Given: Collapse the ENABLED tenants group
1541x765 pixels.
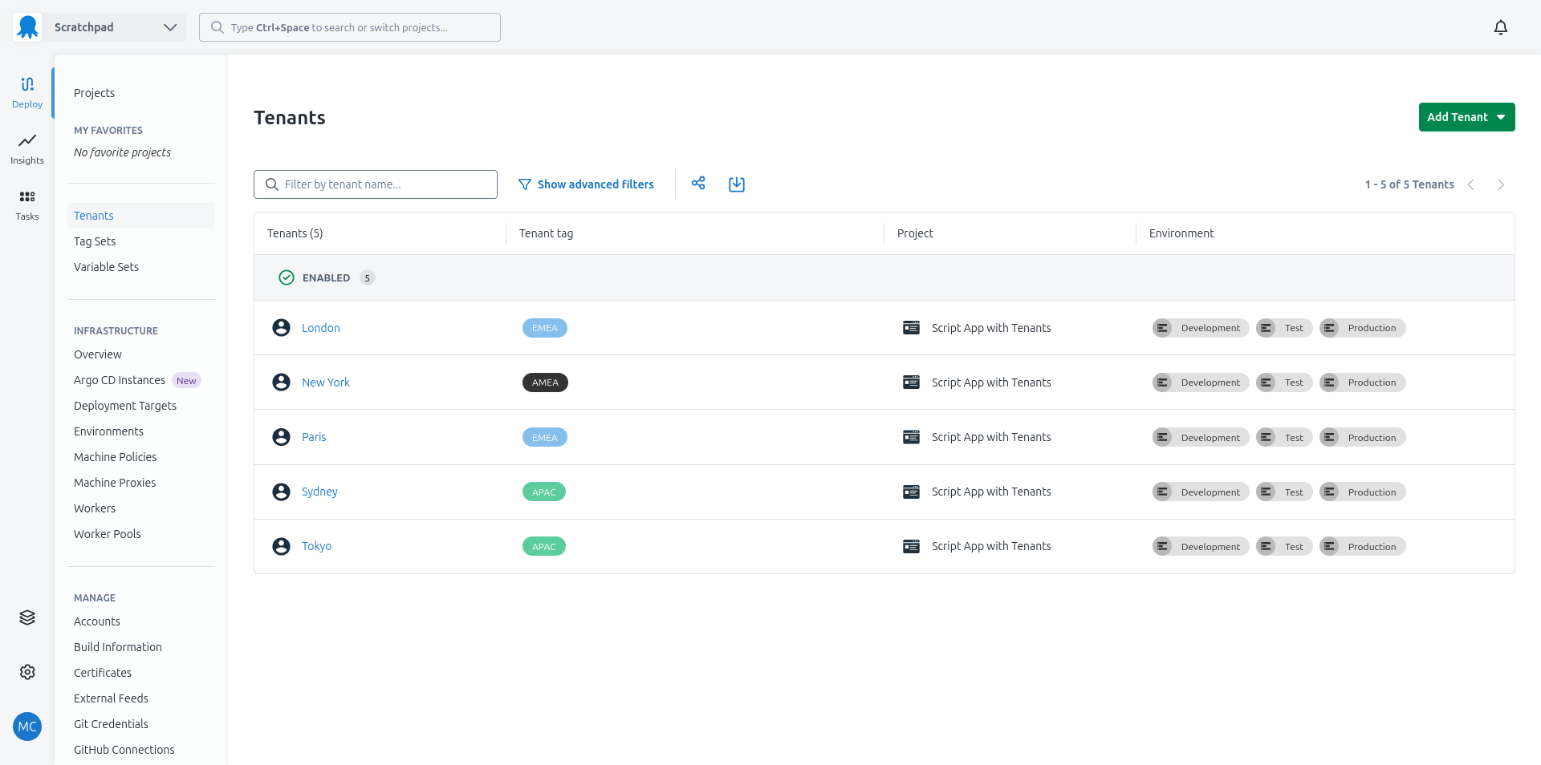Looking at the screenshot, I should coord(325,277).
